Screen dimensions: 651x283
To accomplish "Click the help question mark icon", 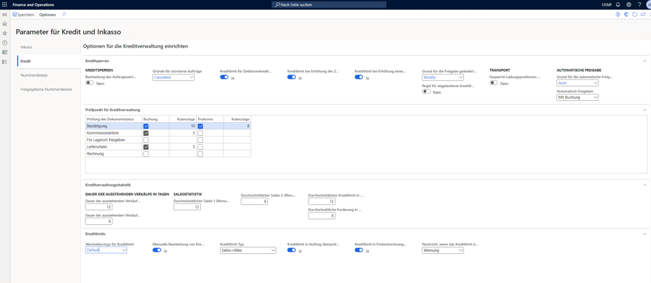I will (639, 5).
